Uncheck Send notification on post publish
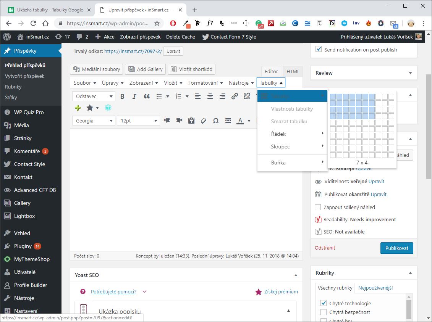432x322 pixels. 319,50
